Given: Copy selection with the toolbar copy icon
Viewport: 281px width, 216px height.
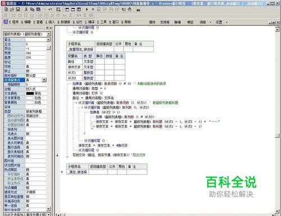Looking at the screenshot, I should click(x=32, y=10).
